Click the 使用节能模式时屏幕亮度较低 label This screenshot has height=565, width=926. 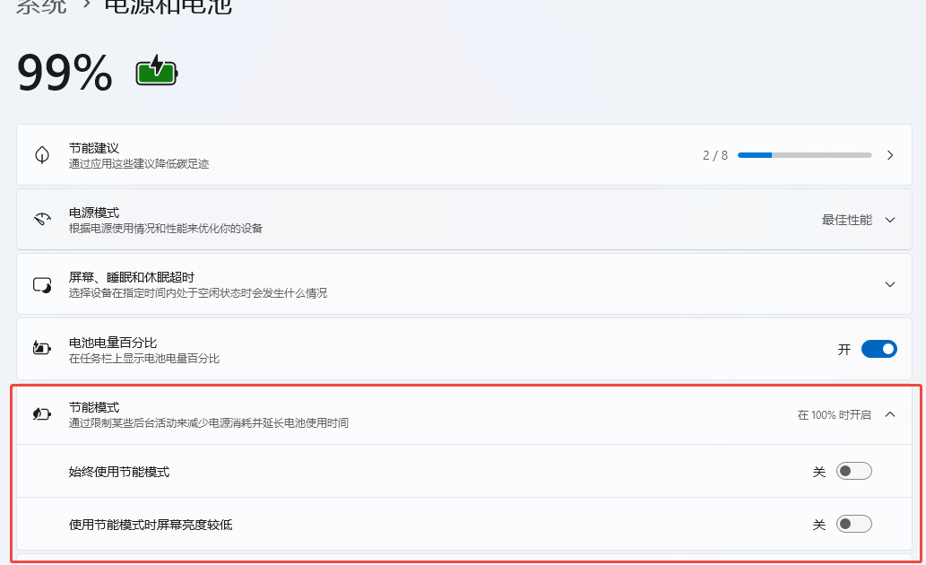click(151, 525)
